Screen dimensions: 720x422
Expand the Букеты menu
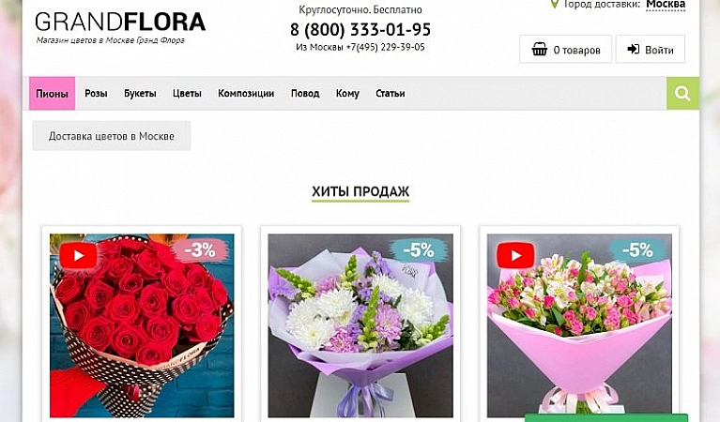(140, 94)
